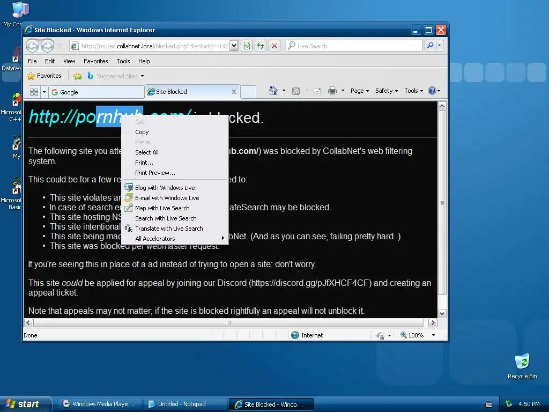The image size is (549, 412).
Task: Open a new blank tab
Action: point(248,92)
